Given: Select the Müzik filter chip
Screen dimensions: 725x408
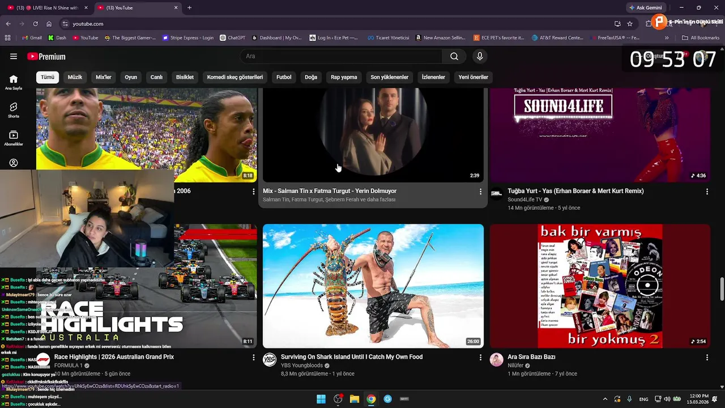Looking at the screenshot, I should tap(75, 77).
